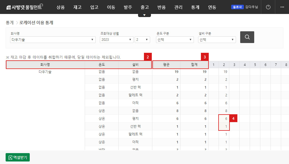Select the 관리 menu item
Viewport: 289px width, 164px height.
178,7
